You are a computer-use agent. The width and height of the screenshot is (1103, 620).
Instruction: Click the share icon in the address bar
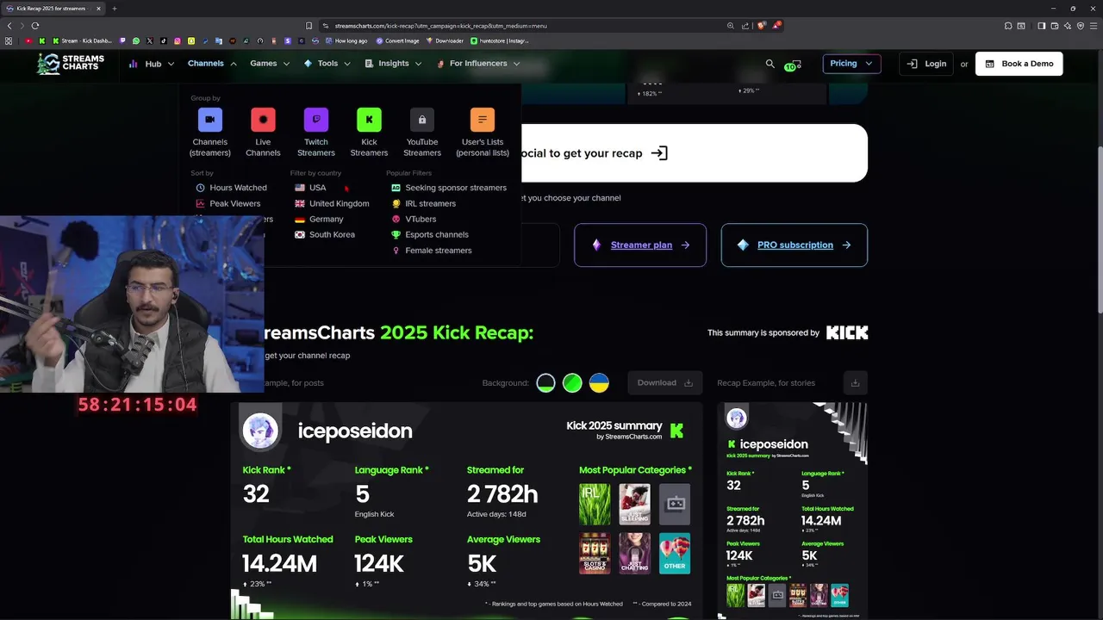[x=745, y=26]
